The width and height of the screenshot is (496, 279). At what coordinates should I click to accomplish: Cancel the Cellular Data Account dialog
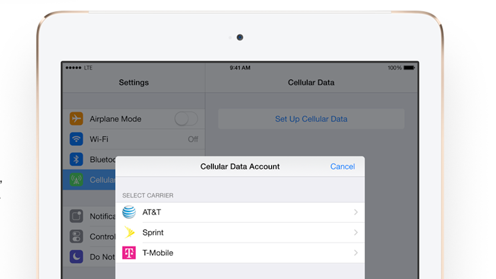click(x=343, y=166)
